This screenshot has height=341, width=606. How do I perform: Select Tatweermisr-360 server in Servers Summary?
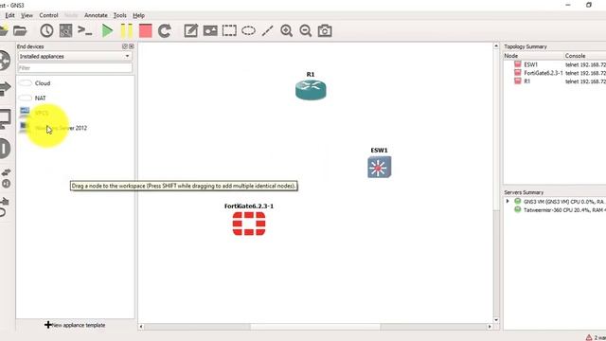coord(564,210)
